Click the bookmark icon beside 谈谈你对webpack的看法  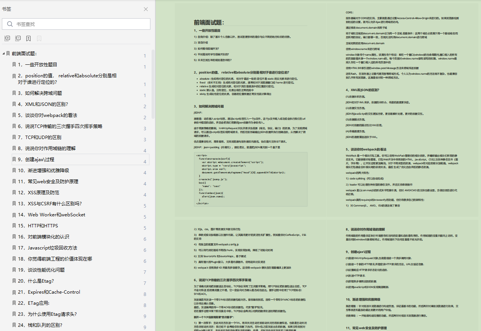[x=14, y=115]
